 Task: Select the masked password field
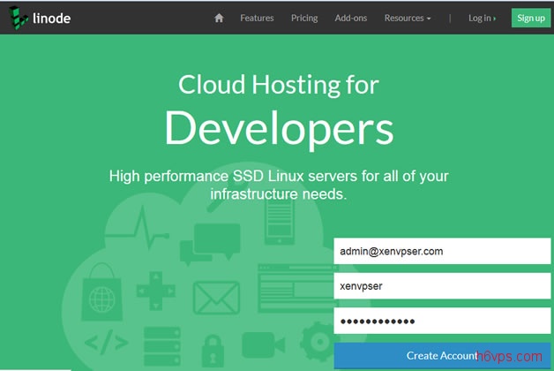tap(442, 321)
